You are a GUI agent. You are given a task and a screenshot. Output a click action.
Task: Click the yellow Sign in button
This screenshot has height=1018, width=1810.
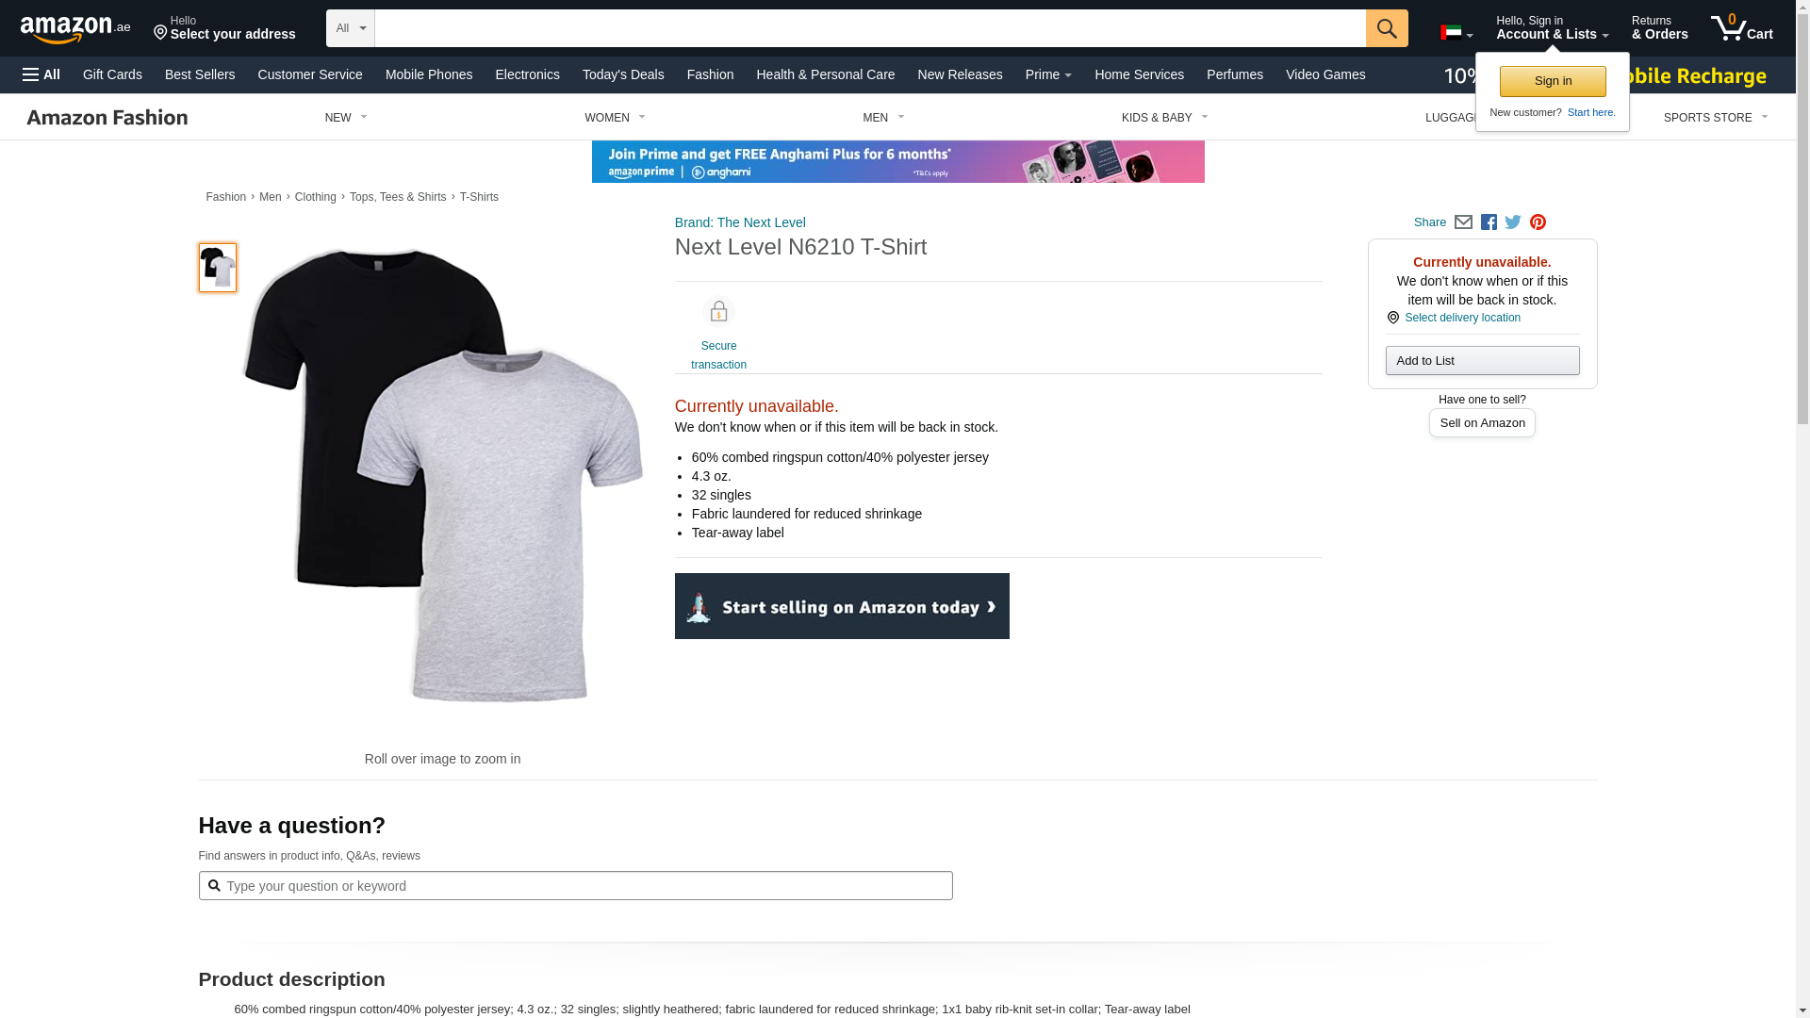1553,81
